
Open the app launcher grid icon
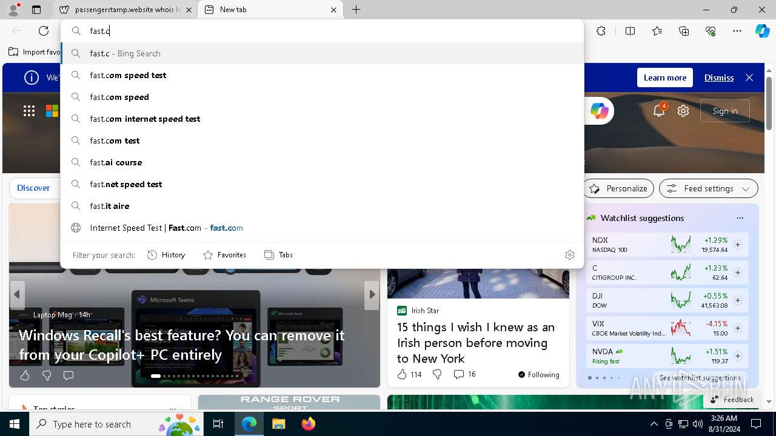[29, 110]
